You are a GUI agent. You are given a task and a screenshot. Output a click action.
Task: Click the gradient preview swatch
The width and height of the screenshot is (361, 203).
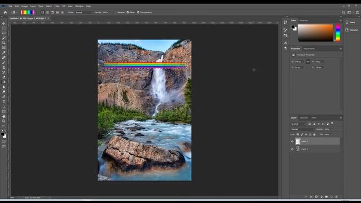(28, 12)
